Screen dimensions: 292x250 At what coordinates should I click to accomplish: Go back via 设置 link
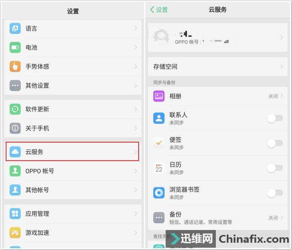click(x=159, y=10)
